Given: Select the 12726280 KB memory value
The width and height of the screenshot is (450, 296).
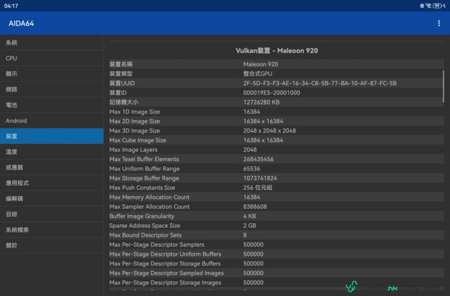Looking at the screenshot, I should click(x=261, y=102).
